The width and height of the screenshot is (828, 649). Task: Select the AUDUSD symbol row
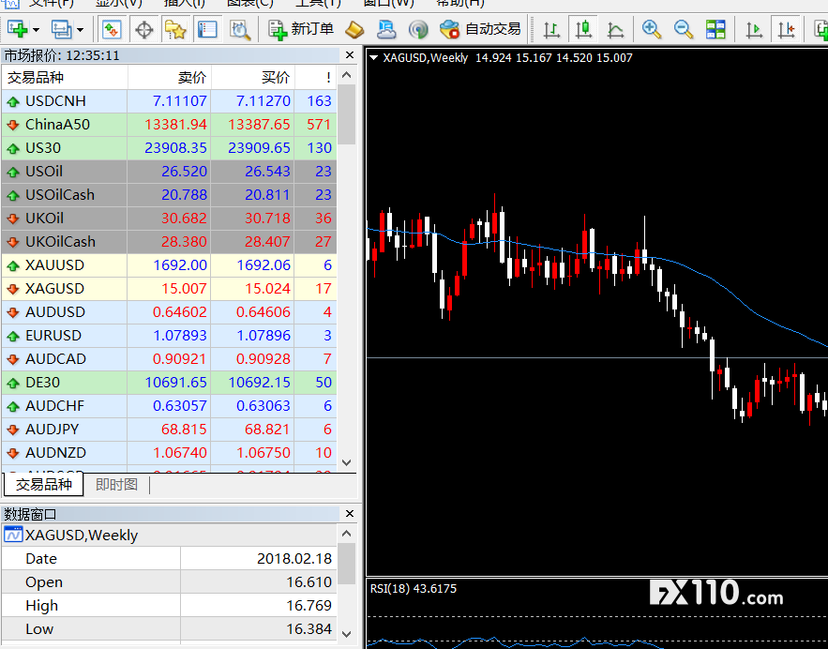[x=169, y=312]
